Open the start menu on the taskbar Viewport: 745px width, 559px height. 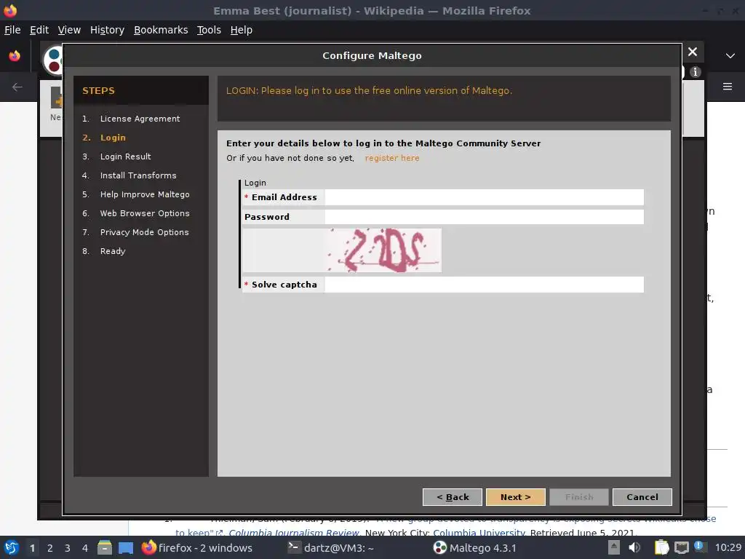point(11,547)
